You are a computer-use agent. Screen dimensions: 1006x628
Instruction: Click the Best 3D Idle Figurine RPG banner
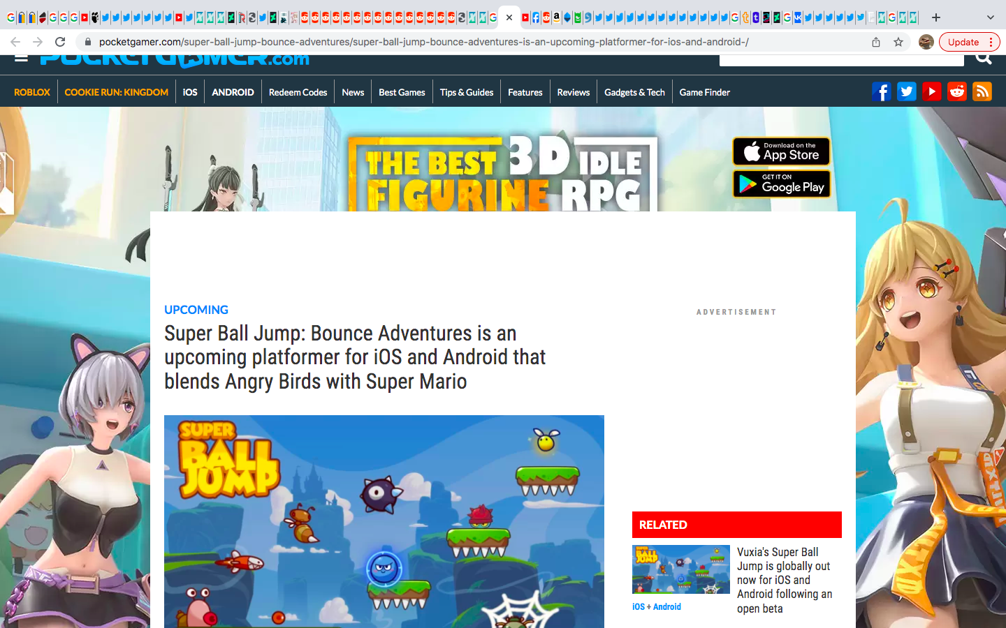[x=503, y=173]
